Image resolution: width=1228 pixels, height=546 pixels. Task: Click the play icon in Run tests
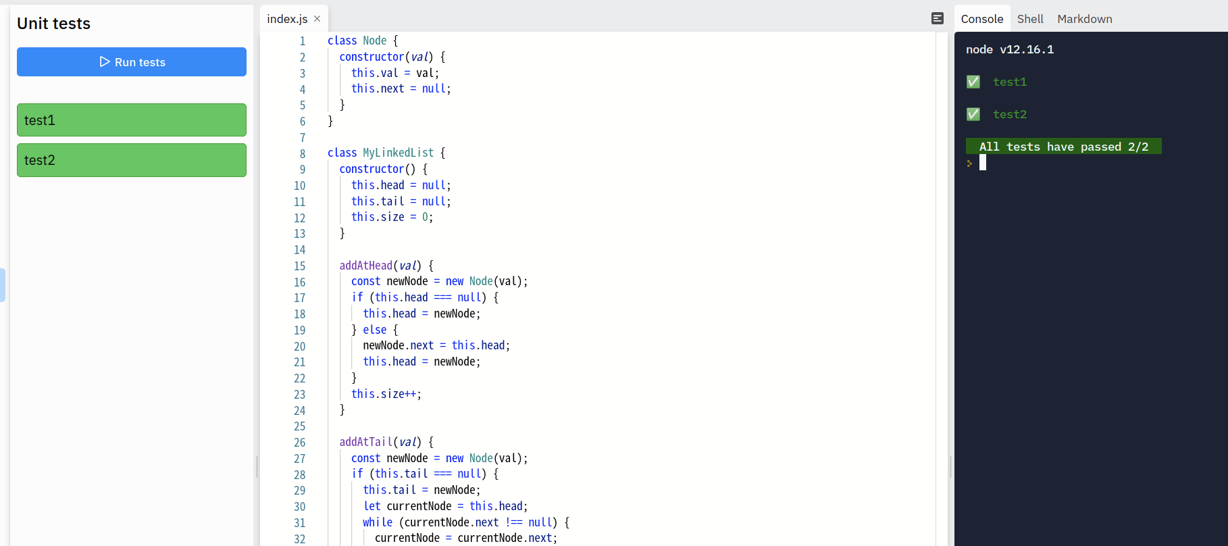[x=105, y=61]
